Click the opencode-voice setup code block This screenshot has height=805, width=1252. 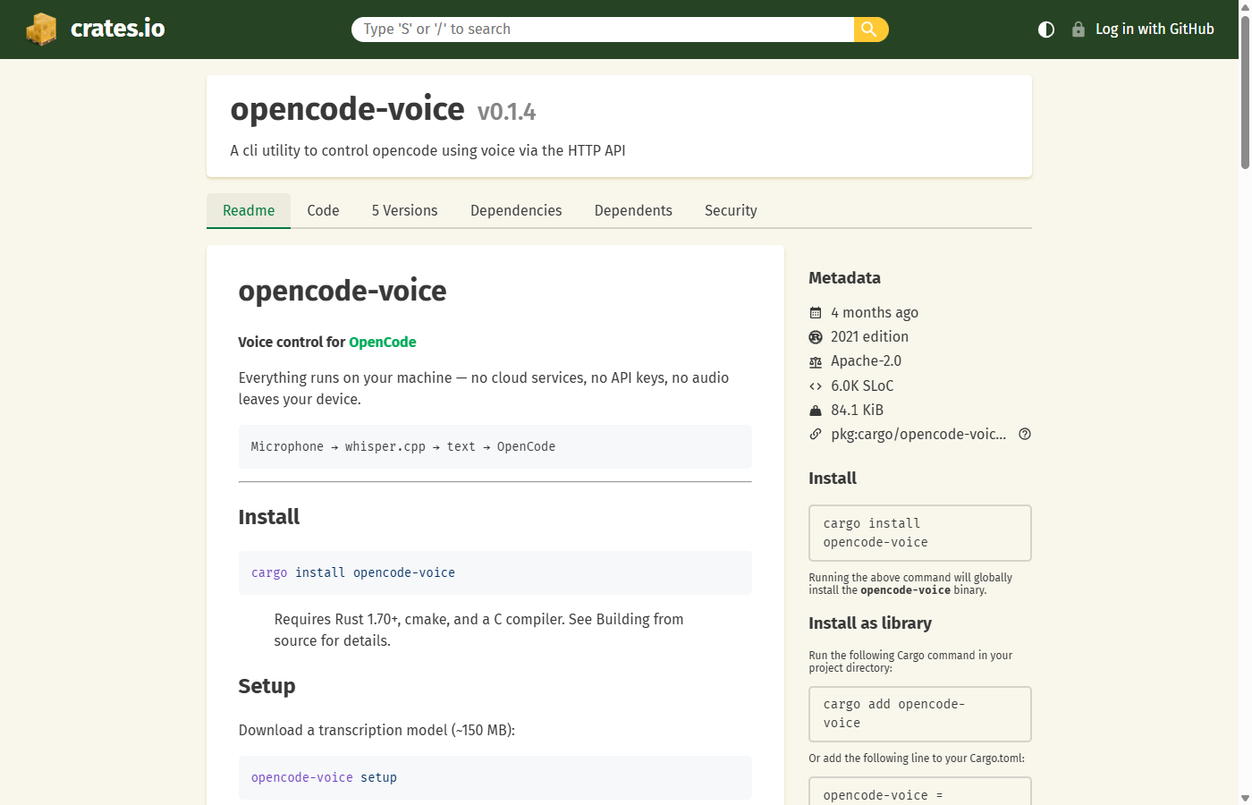pyautogui.click(x=495, y=778)
